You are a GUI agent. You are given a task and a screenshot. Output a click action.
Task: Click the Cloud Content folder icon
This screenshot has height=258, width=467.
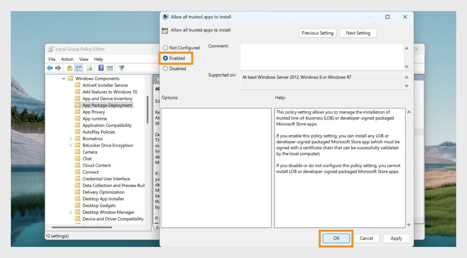(77, 165)
